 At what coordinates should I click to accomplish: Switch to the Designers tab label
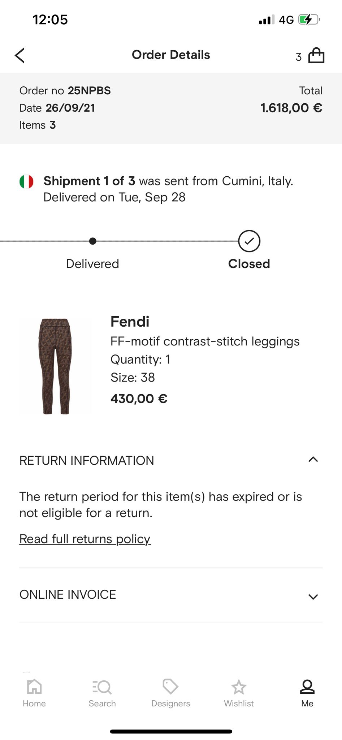point(170,704)
